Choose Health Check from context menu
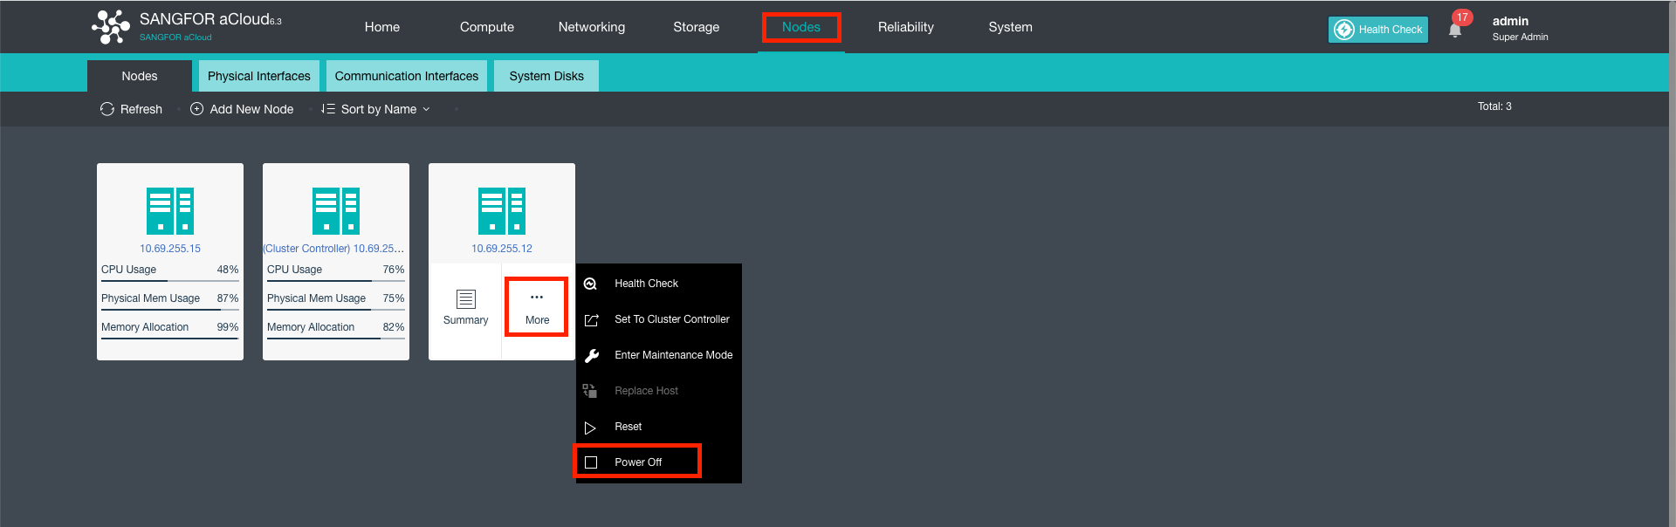 (659, 284)
